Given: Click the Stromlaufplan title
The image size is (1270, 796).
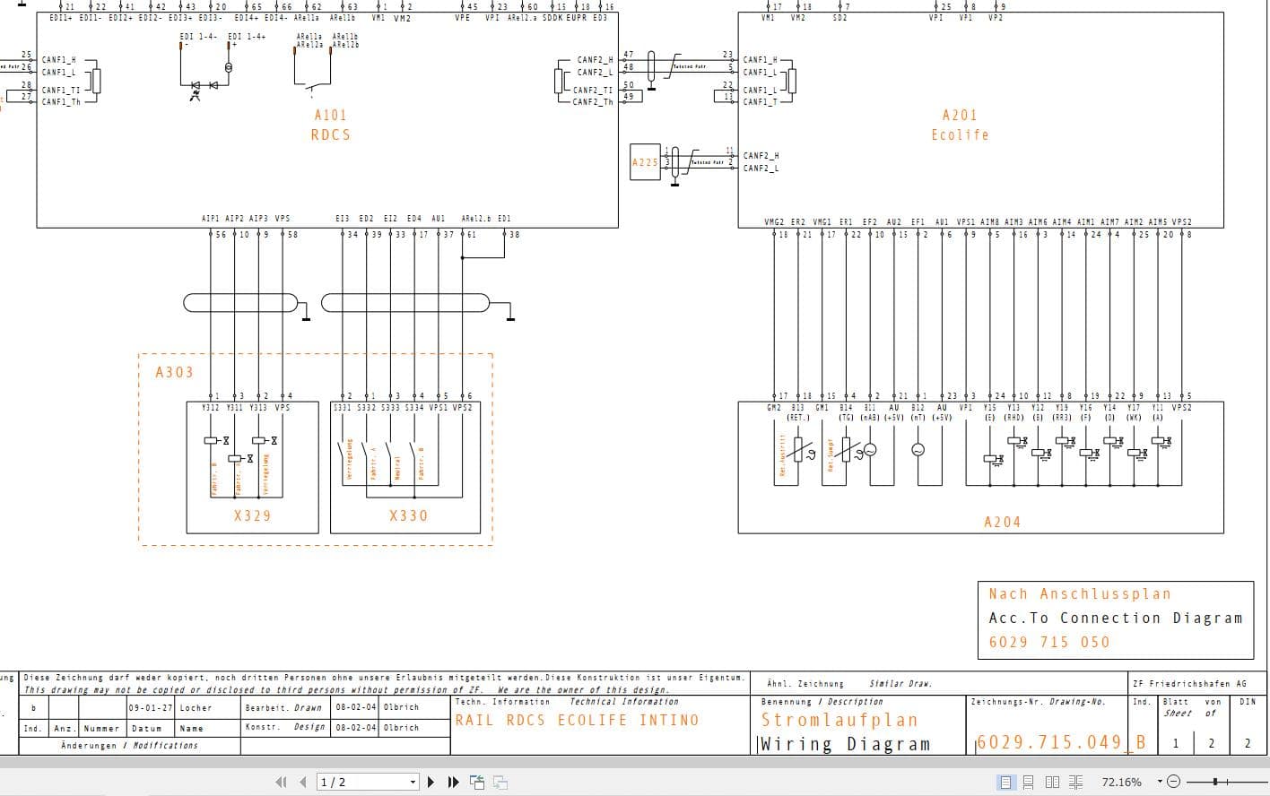Looking at the screenshot, I should 839,720.
